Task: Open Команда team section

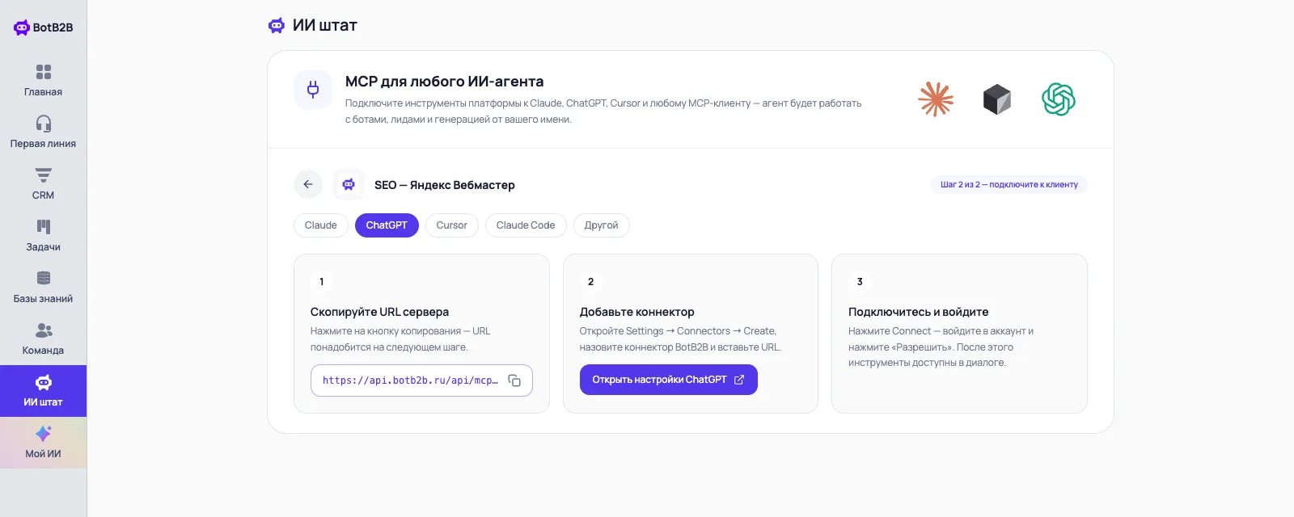Action: (43, 339)
